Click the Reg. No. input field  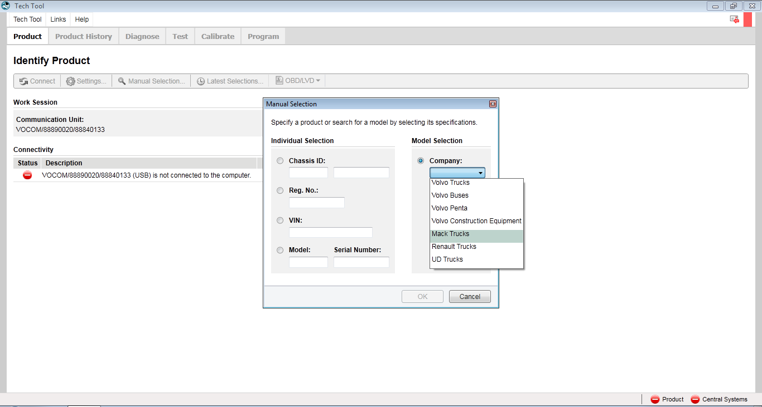(x=317, y=203)
